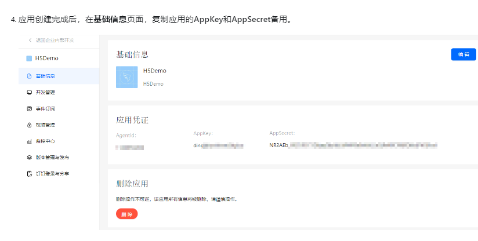Select the 删除操作不可逆 warning text
Image resolution: width=478 pixels, height=241 pixels.
[176, 199]
